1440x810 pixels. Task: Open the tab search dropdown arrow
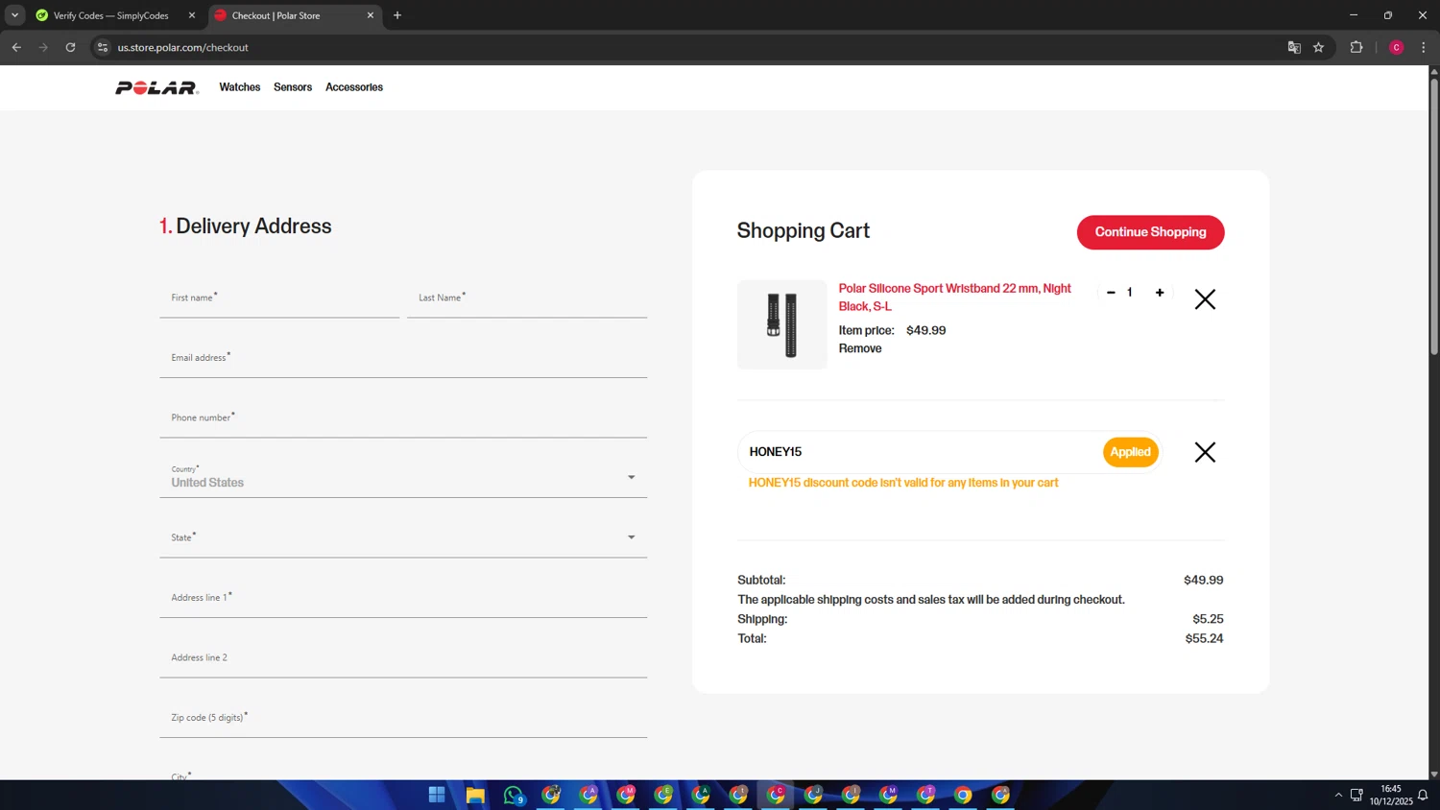(x=14, y=15)
